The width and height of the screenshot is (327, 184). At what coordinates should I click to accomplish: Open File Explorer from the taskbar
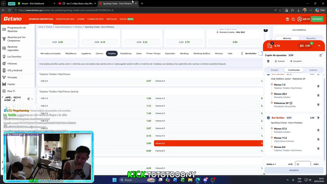pos(190,180)
